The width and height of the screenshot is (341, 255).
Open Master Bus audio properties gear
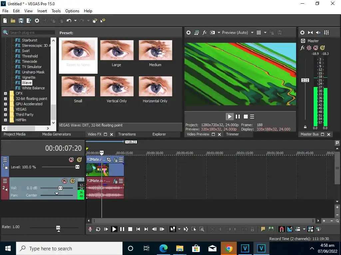click(302, 33)
